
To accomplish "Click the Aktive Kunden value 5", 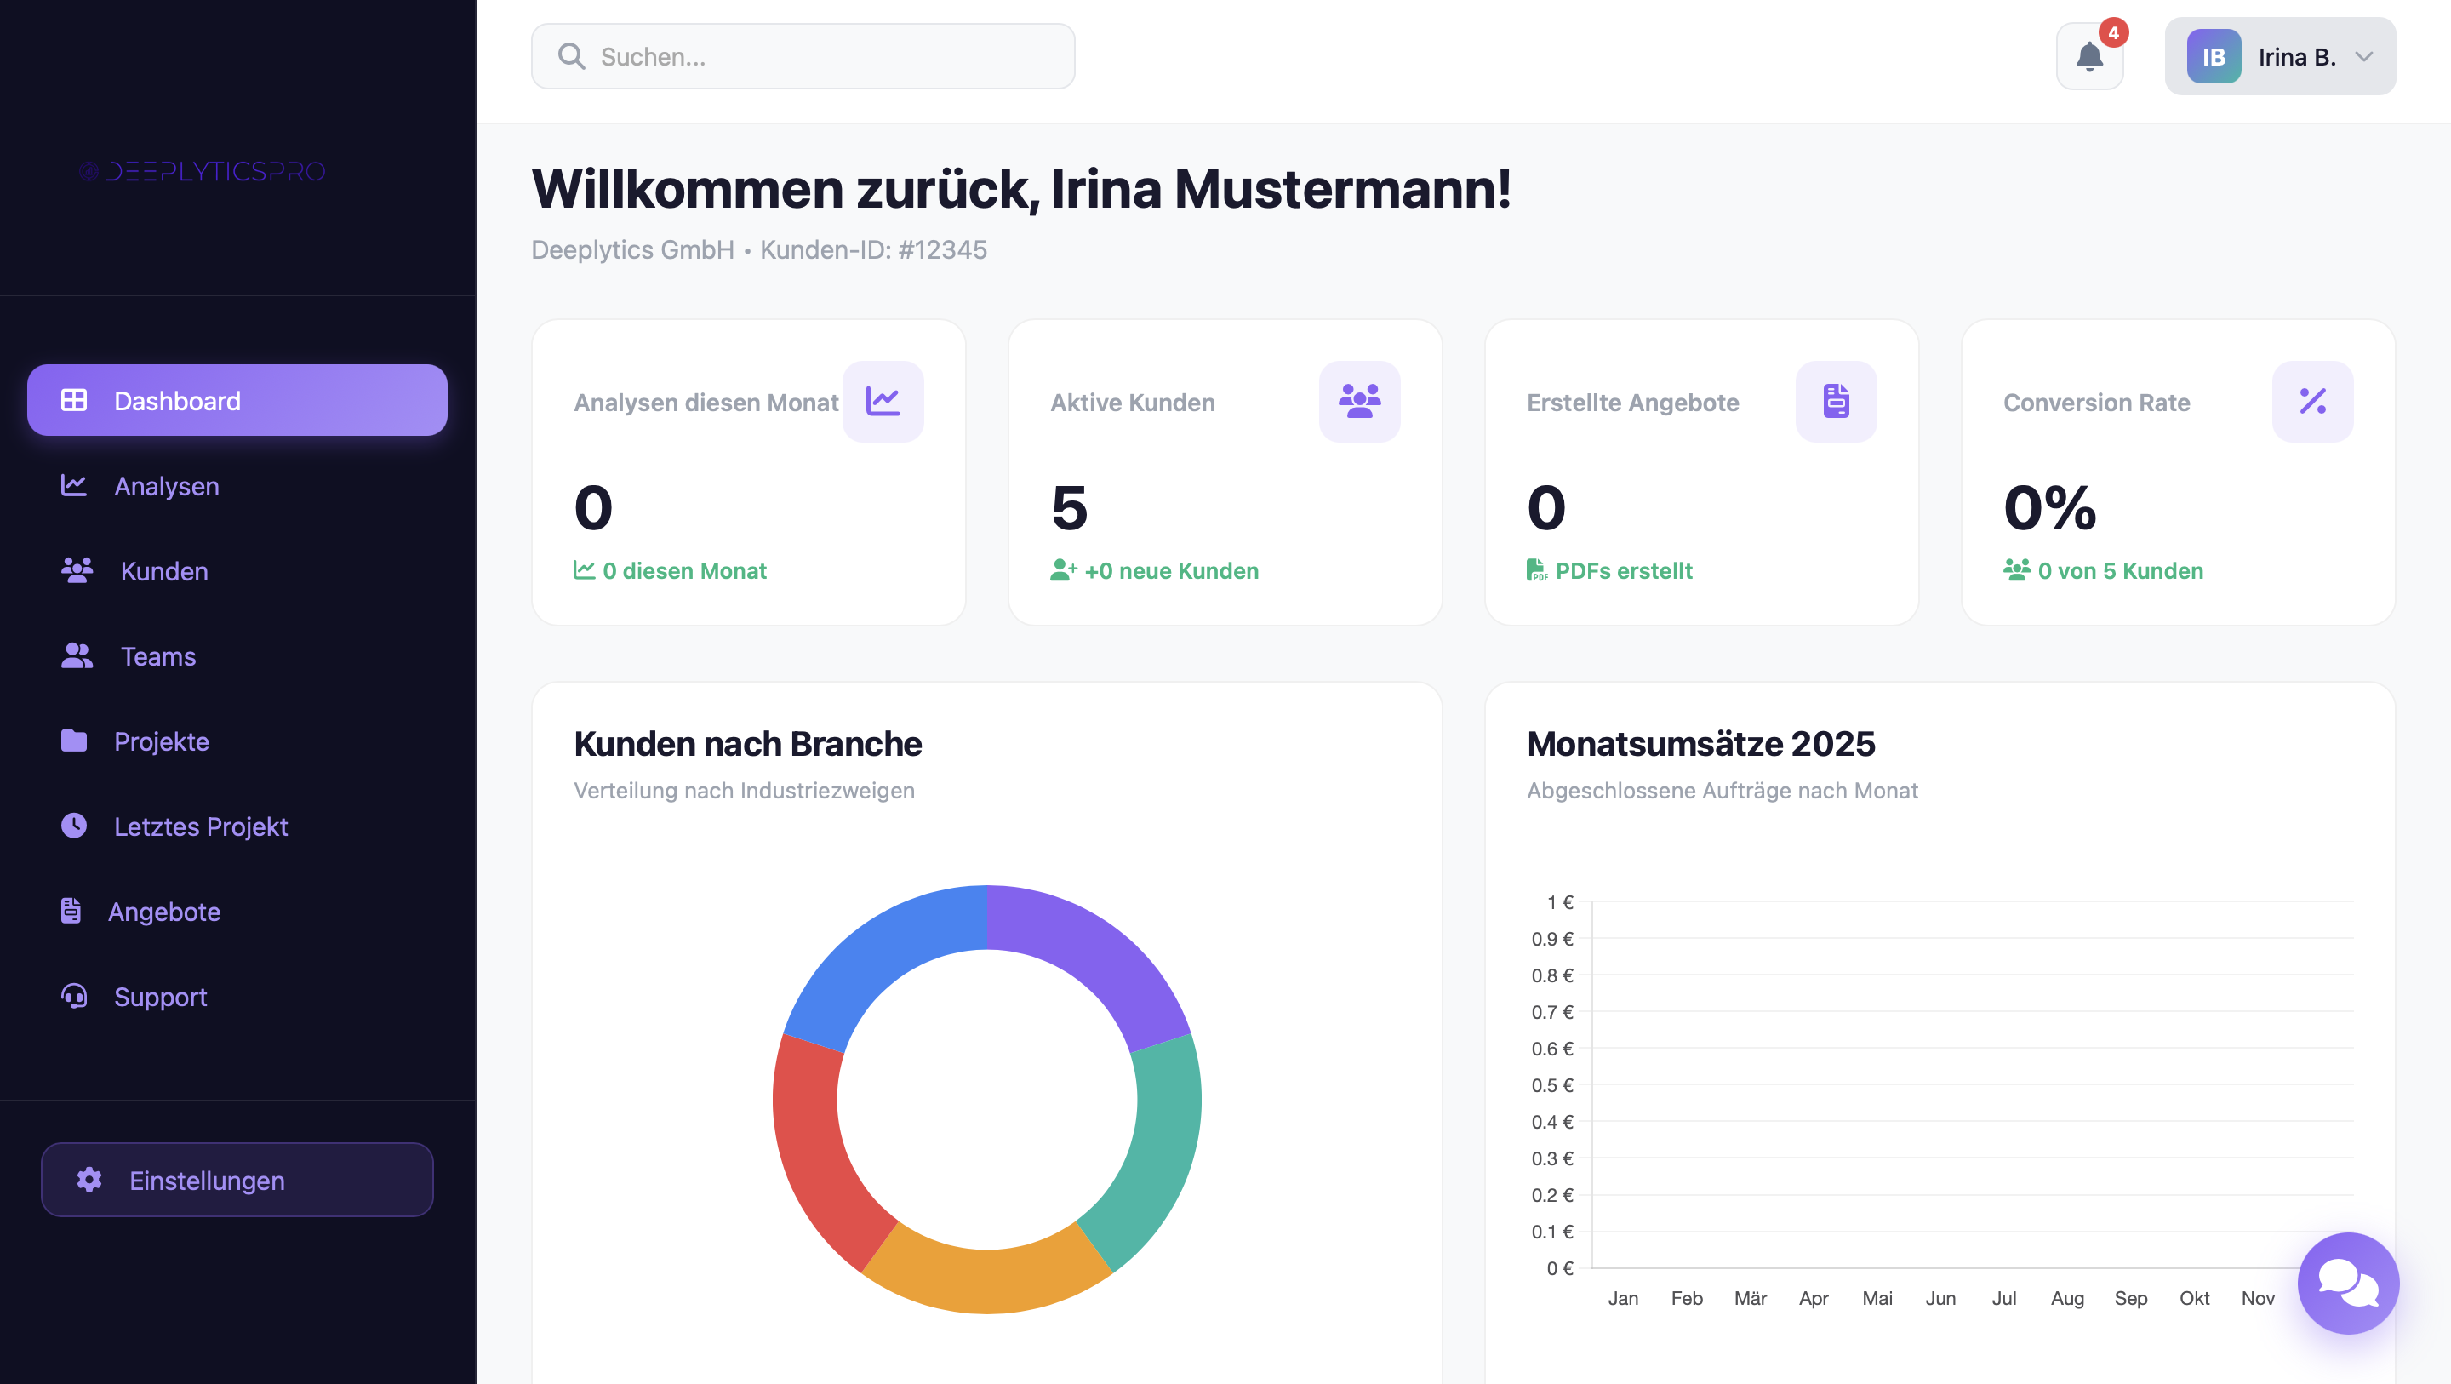I will 1070,507.
